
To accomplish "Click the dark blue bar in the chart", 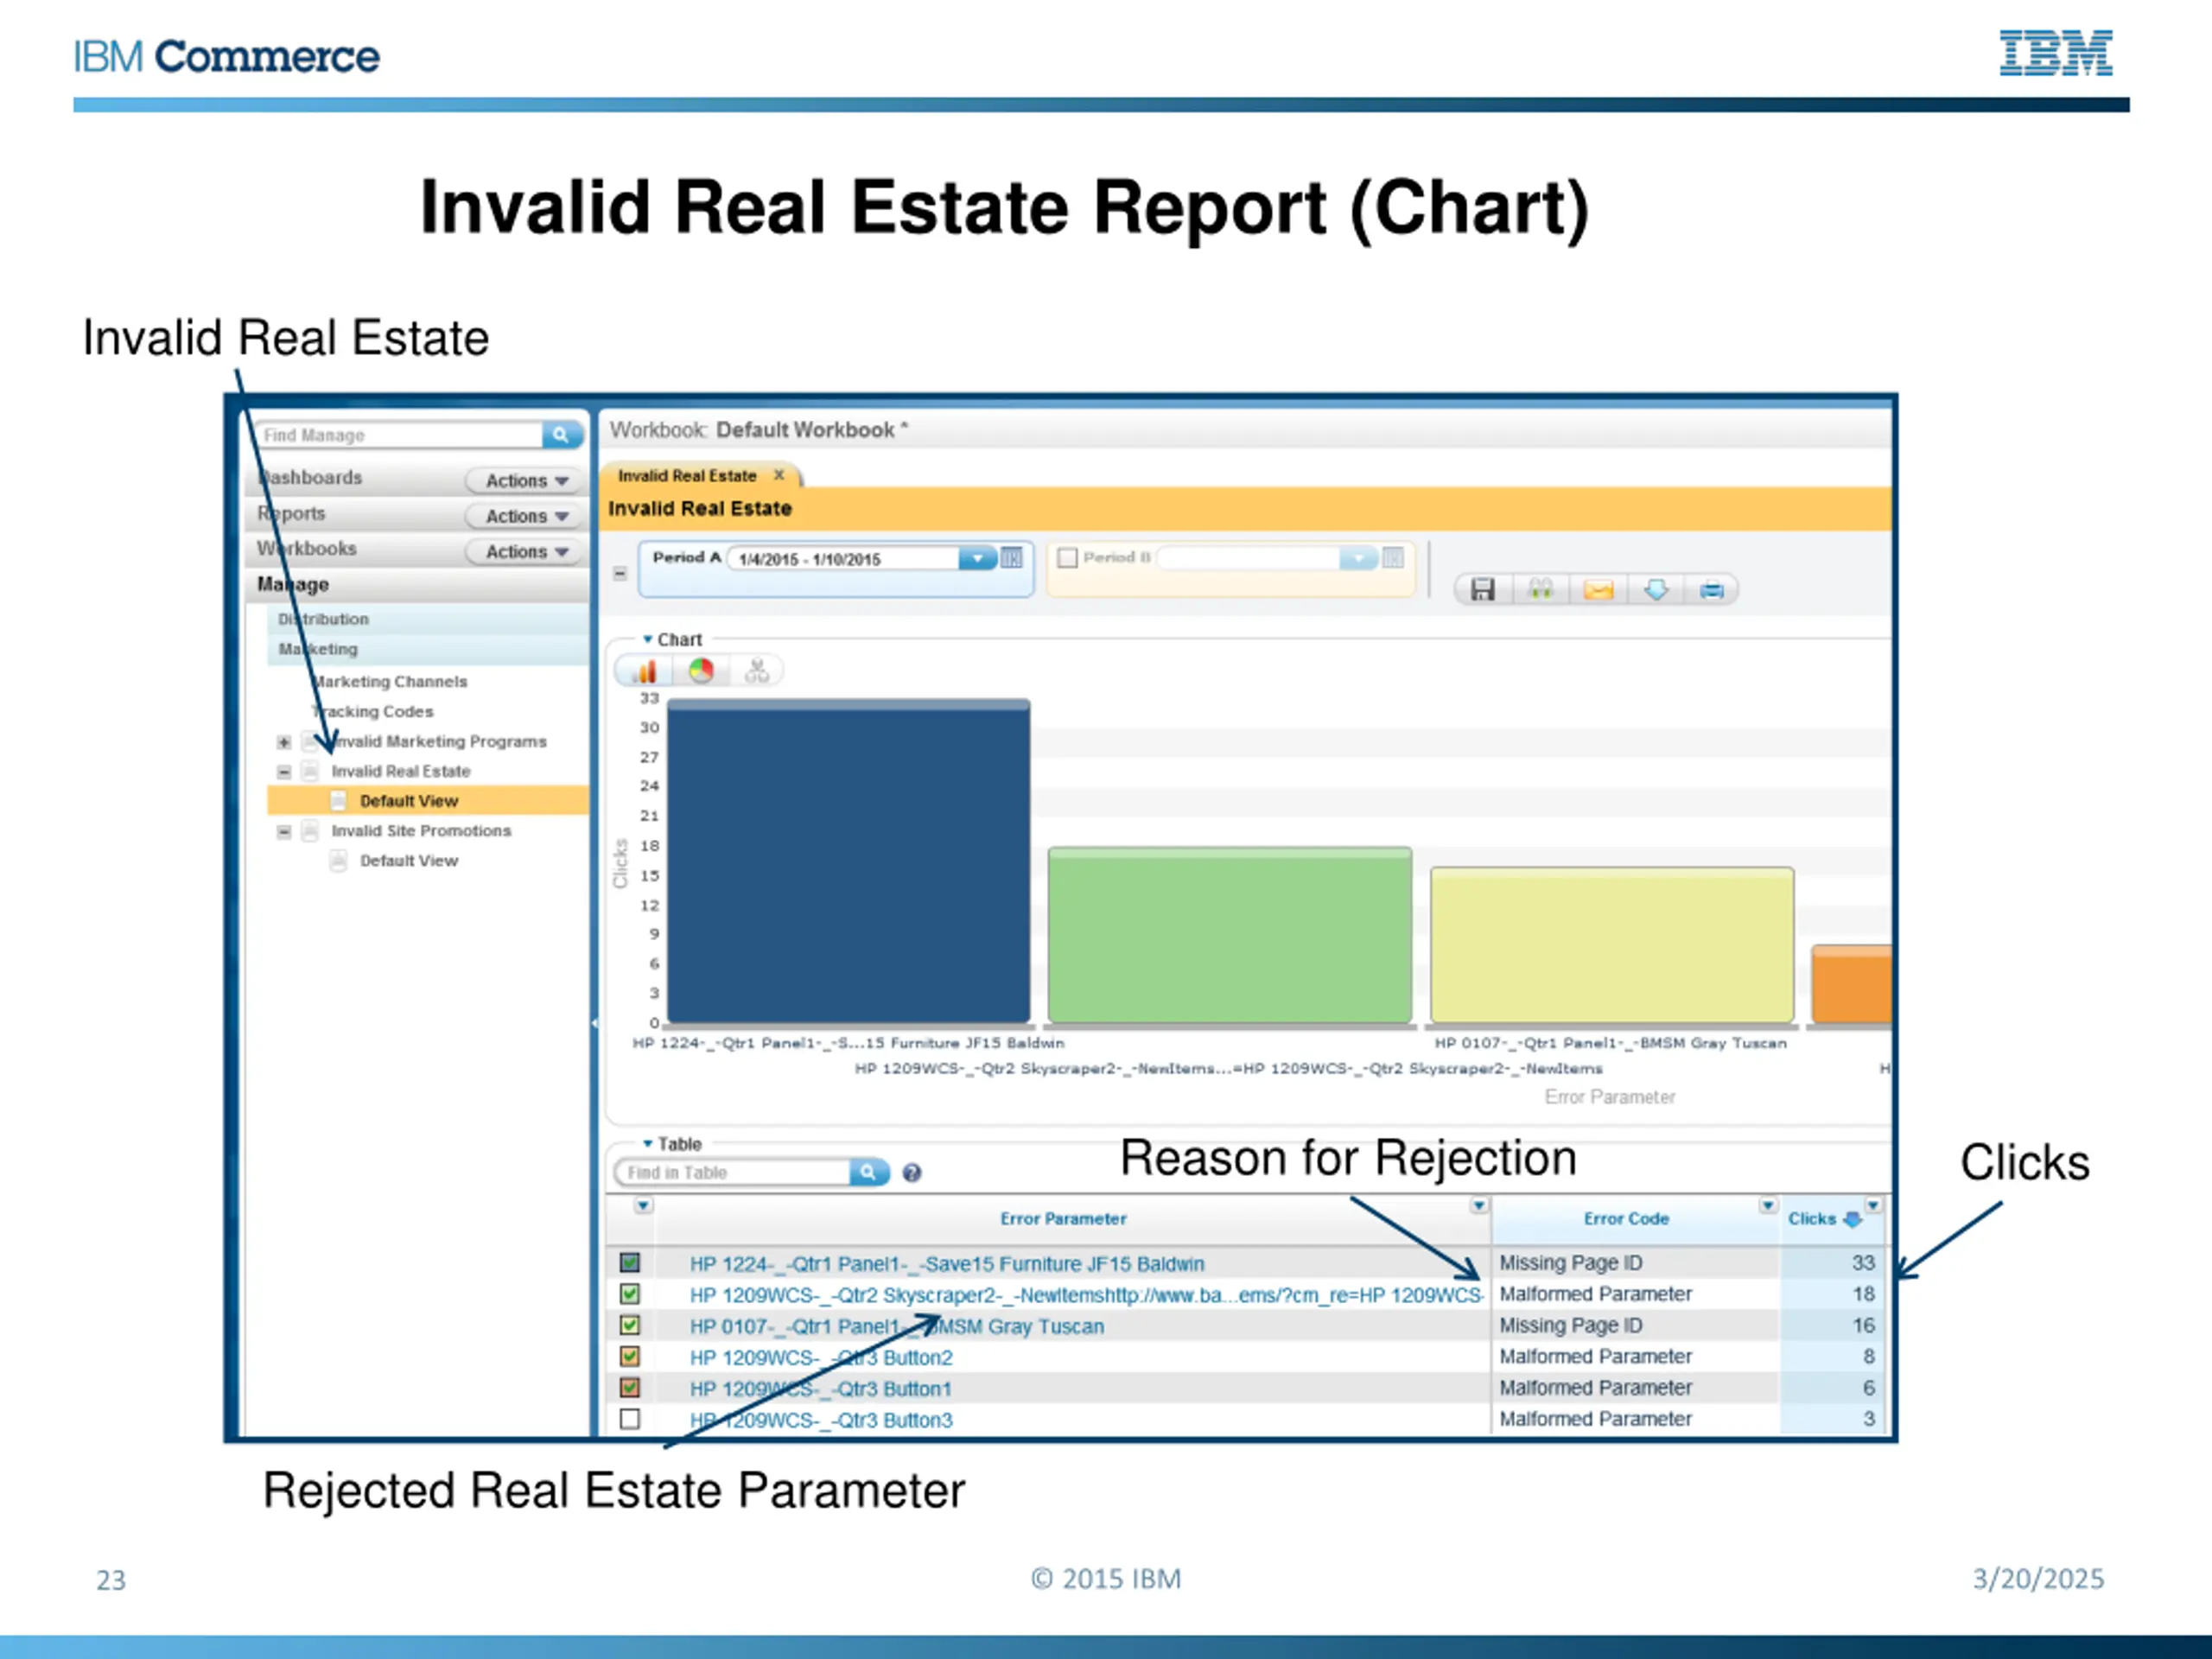I will pos(849,861).
